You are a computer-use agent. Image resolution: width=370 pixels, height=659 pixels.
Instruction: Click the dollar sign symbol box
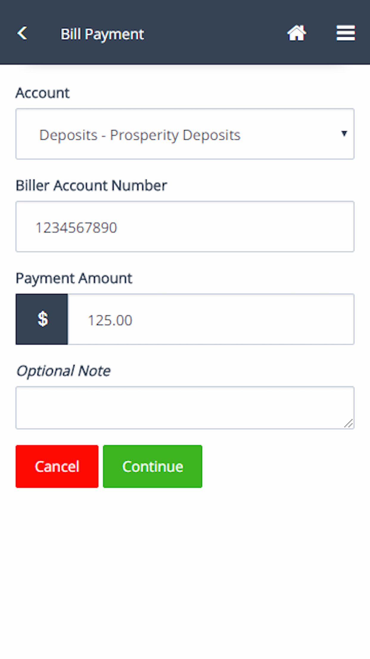click(42, 319)
